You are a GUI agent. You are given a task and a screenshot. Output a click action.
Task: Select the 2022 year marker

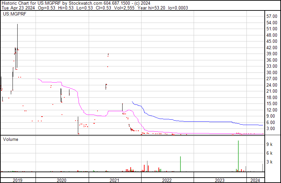tap(167, 180)
